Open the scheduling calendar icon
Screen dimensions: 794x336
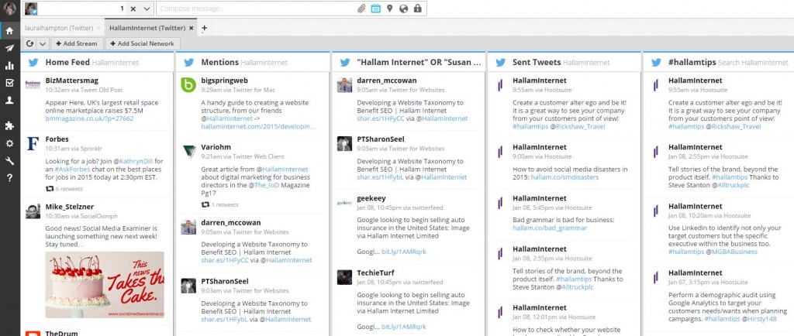376,9
